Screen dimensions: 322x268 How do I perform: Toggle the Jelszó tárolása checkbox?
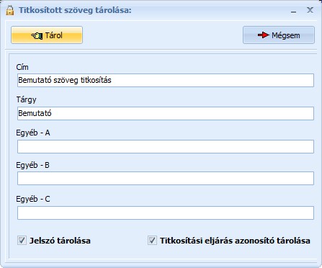pyautogui.click(x=22, y=241)
